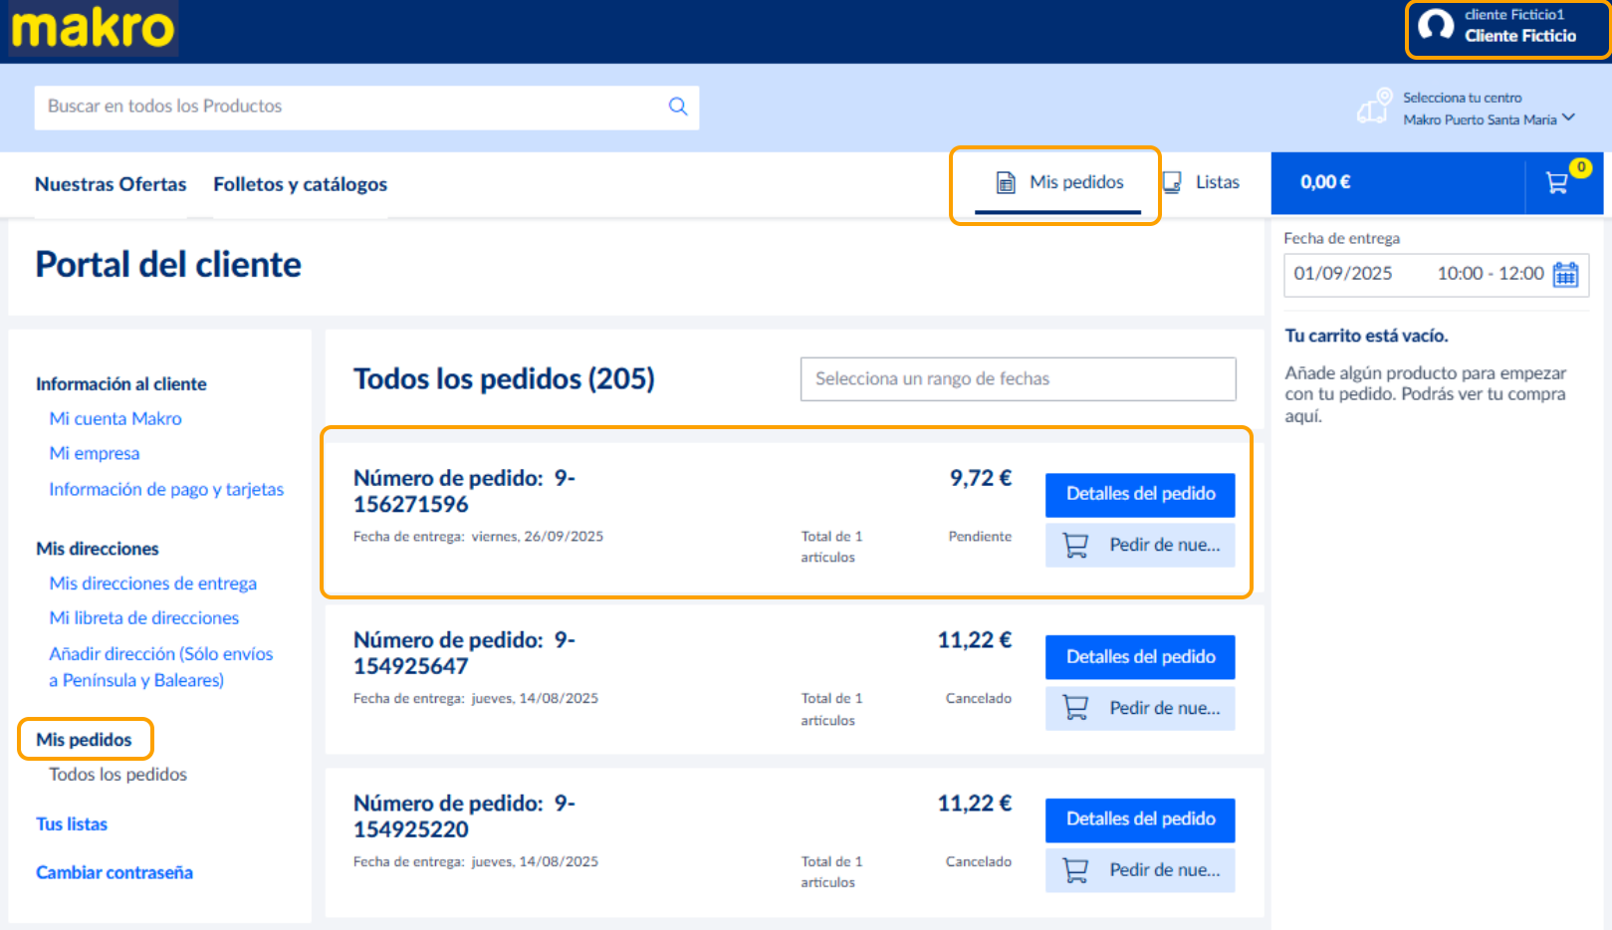
Task: Open the Listas tab
Action: (x=1201, y=182)
